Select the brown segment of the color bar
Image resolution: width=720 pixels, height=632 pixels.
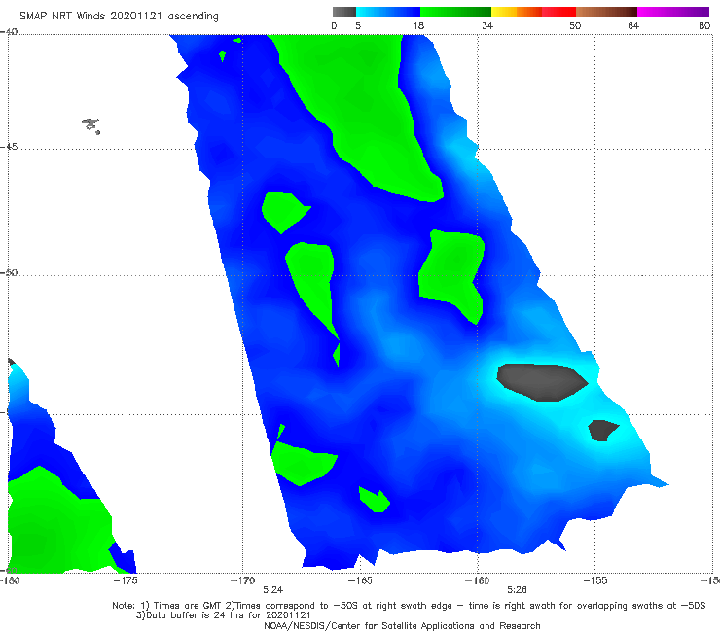point(606,12)
